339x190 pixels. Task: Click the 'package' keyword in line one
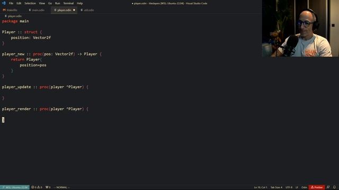pyautogui.click(x=10, y=21)
